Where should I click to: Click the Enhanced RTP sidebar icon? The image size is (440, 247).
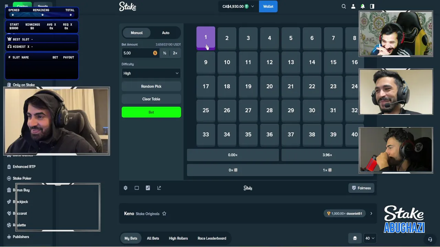pyautogui.click(x=9, y=167)
